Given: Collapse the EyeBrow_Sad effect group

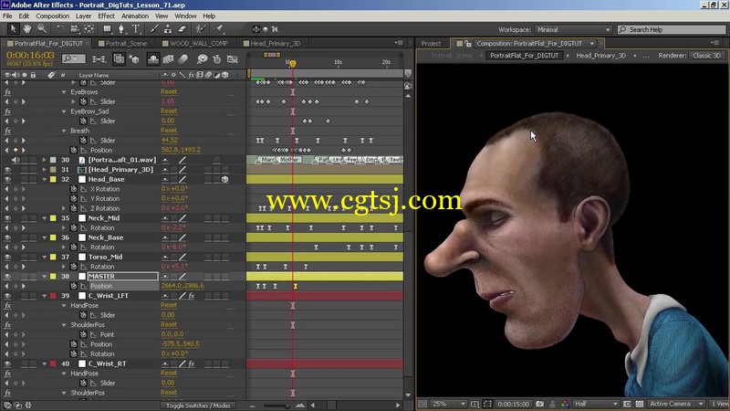Looking at the screenshot, I should [64, 111].
